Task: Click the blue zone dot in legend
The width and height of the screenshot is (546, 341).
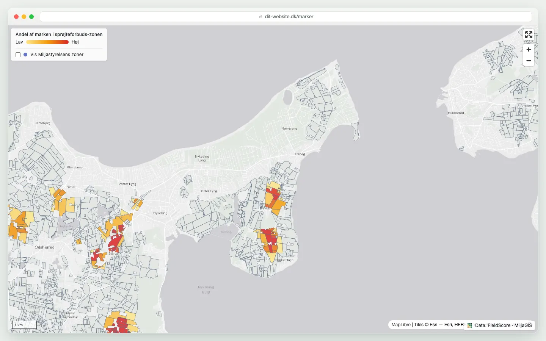Action: [25, 55]
